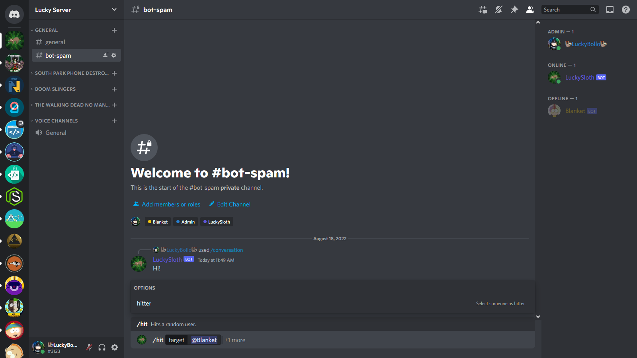Open User Settings gear

115,347
